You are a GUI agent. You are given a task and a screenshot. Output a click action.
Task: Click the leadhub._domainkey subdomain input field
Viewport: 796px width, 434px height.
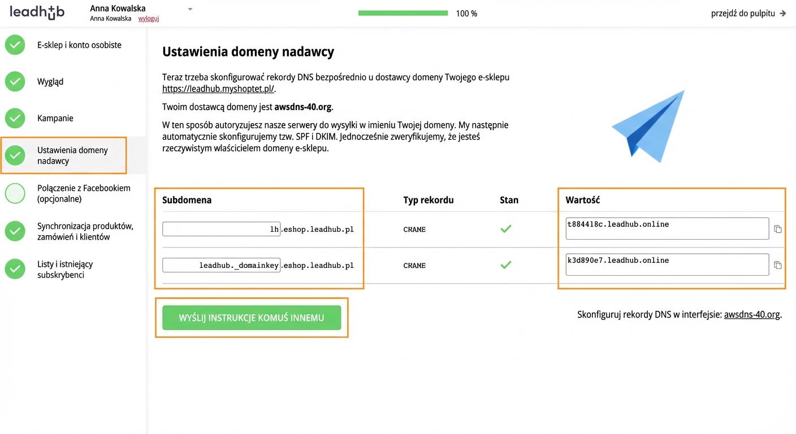pyautogui.click(x=221, y=265)
